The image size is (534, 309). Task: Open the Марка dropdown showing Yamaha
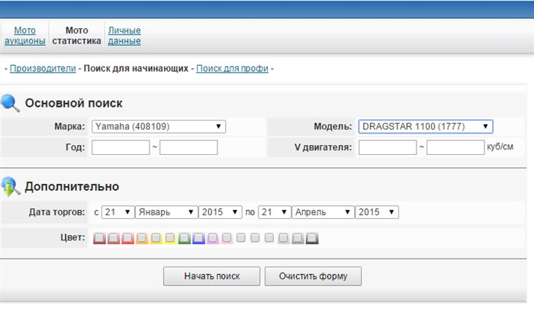pos(158,127)
